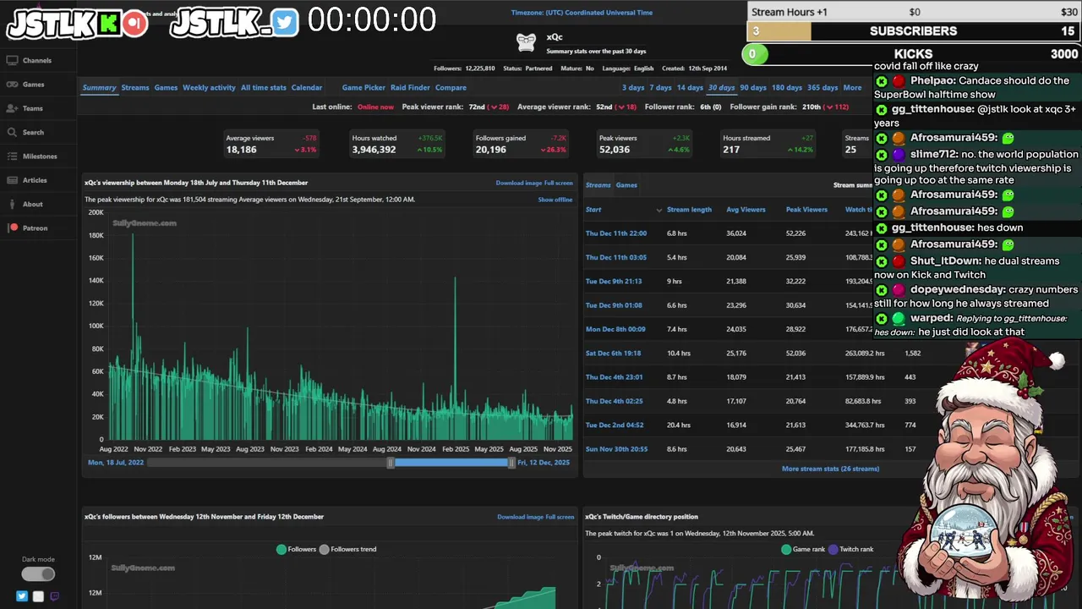The image size is (1082, 609).
Task: Select the Streams tab above the stream table
Action: click(x=598, y=185)
